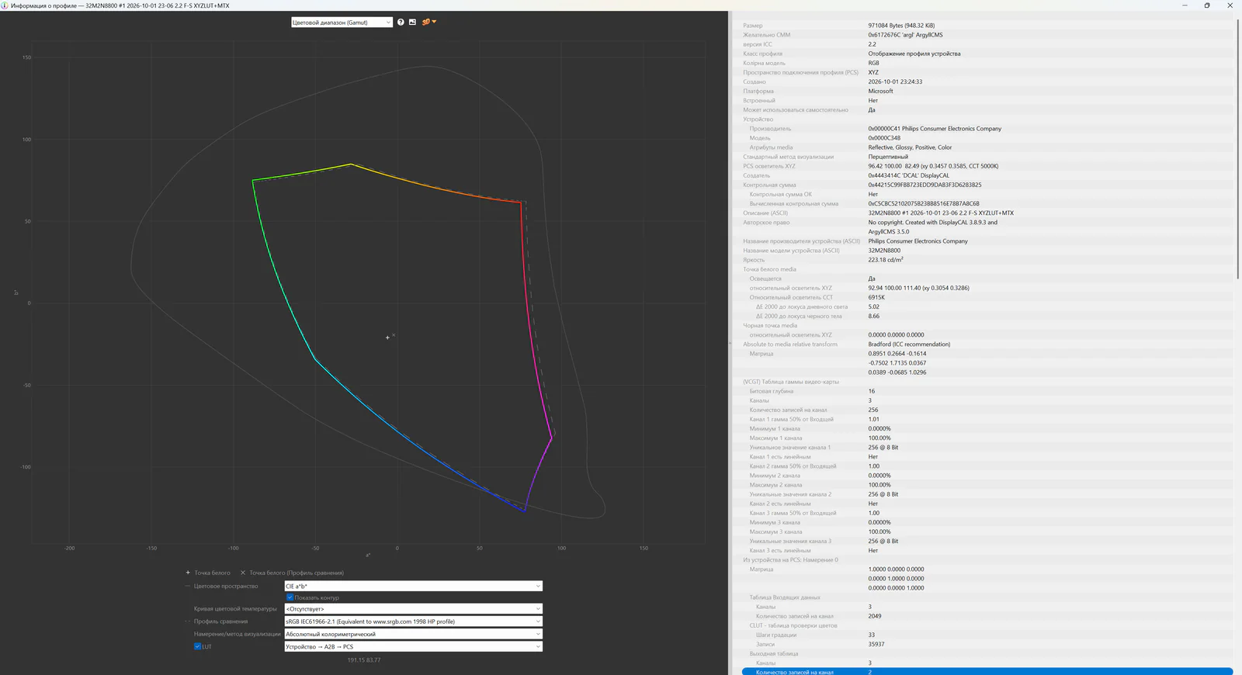This screenshot has width=1242, height=675.
Task: Click the splitter handle between plot and info panel
Action: pos(730,343)
